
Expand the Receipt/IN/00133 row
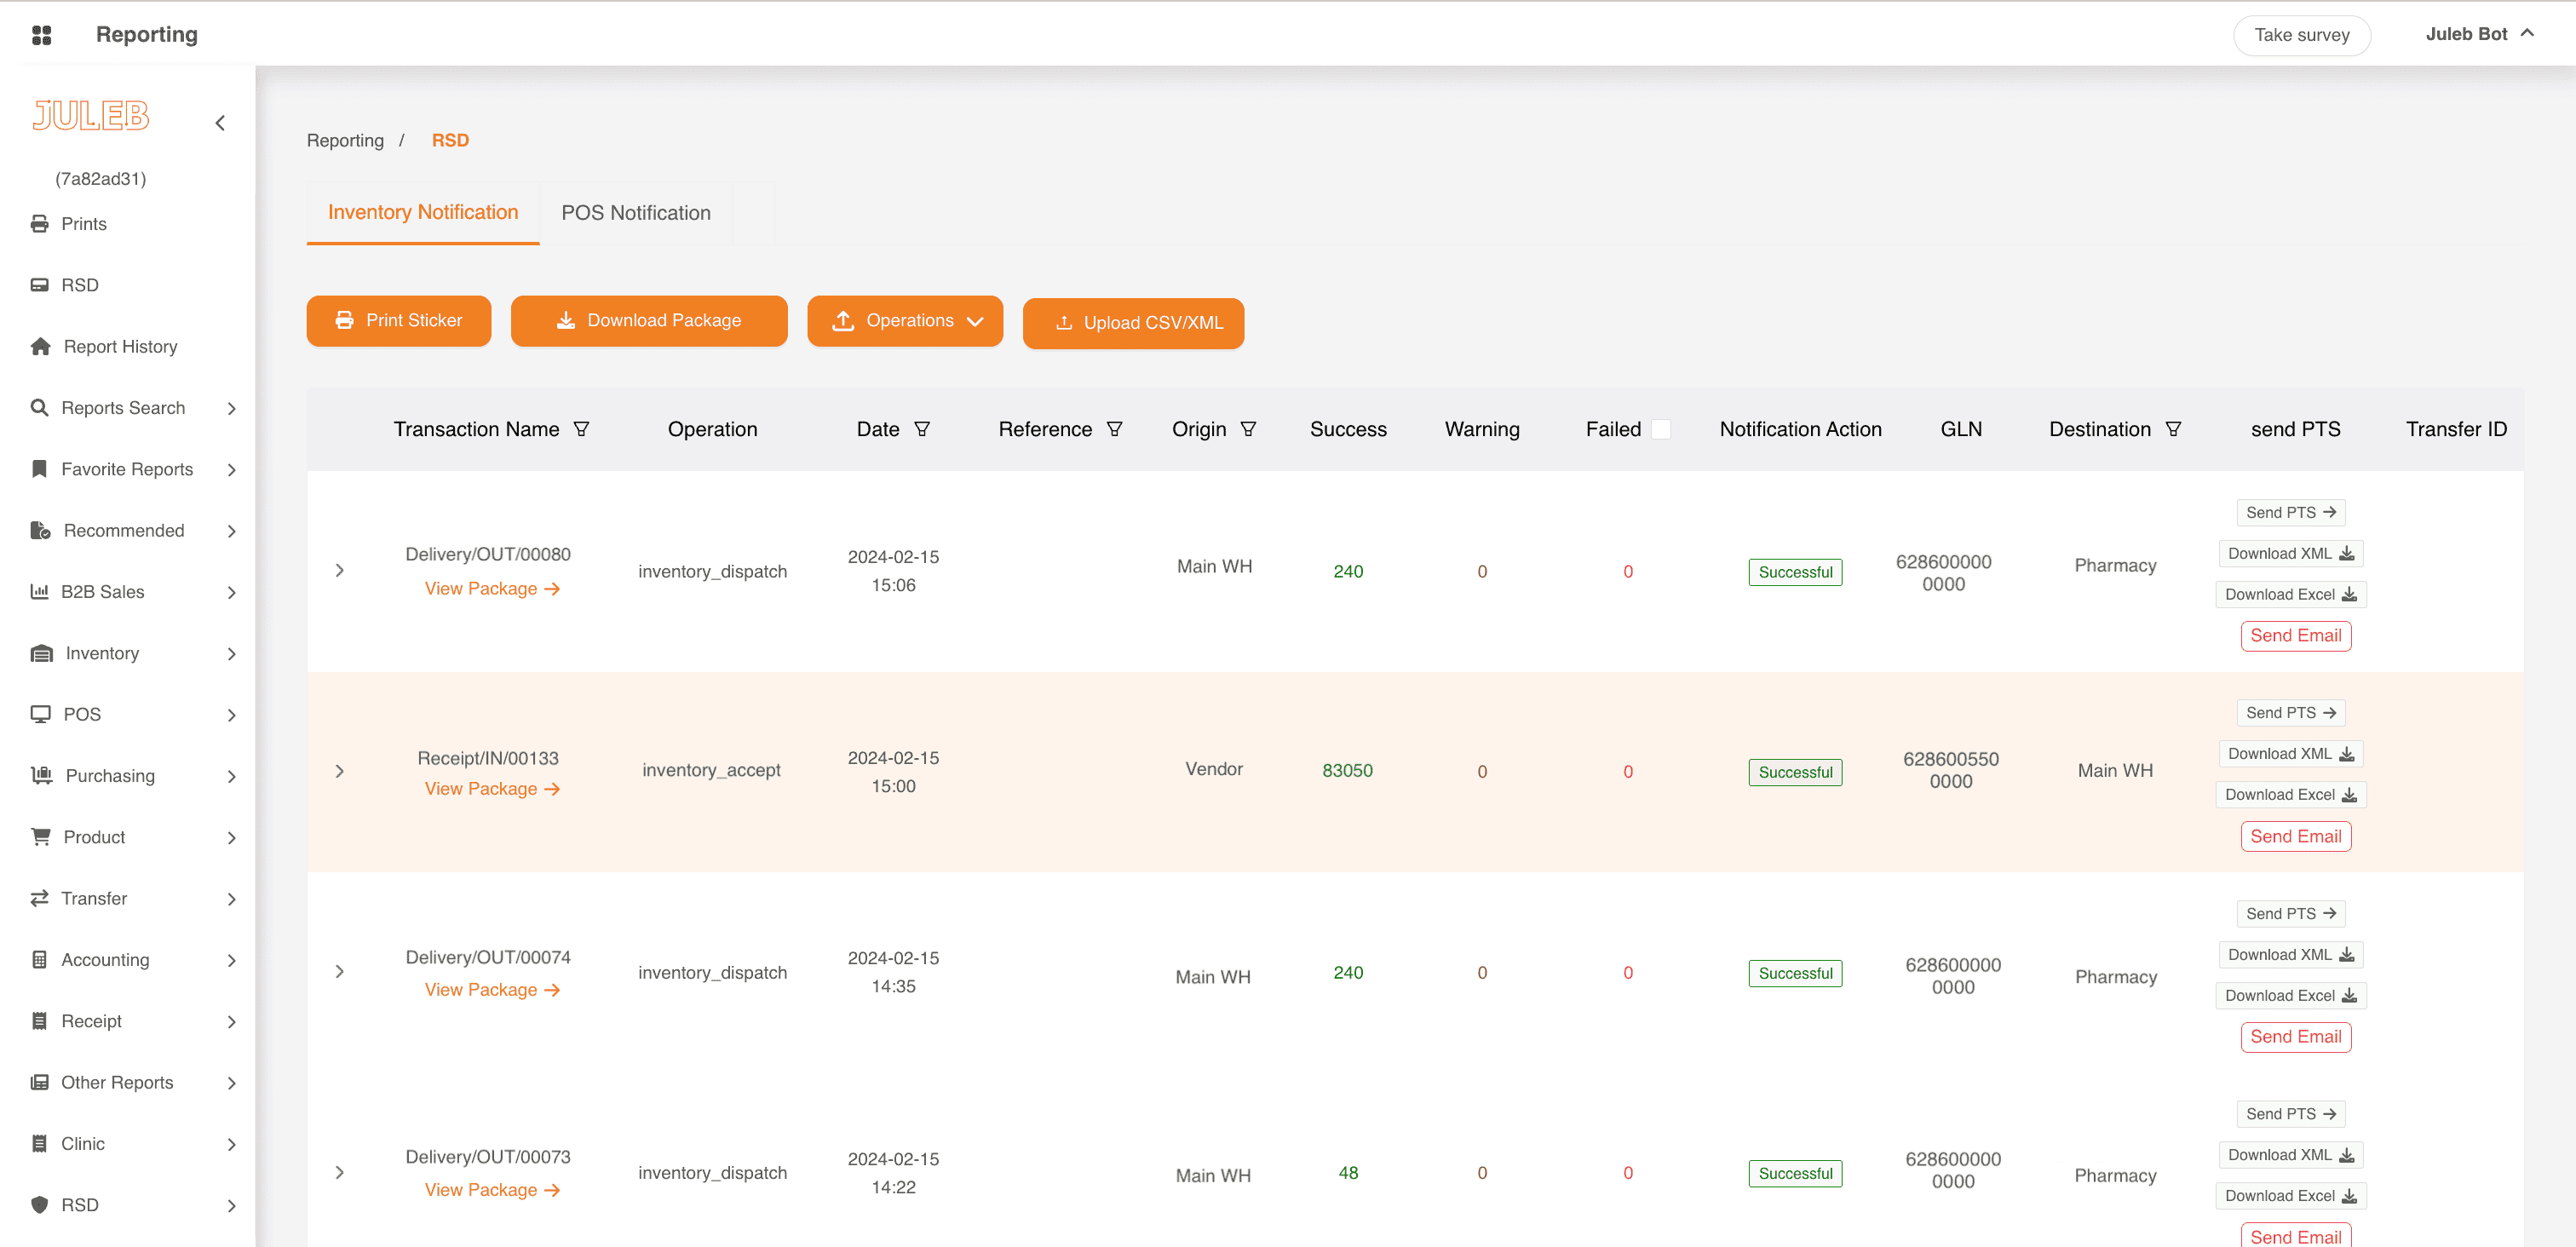point(340,771)
